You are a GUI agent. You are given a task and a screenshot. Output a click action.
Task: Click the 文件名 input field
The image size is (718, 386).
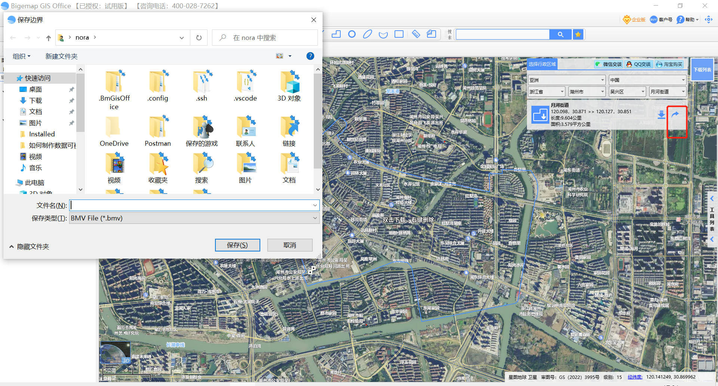click(191, 205)
